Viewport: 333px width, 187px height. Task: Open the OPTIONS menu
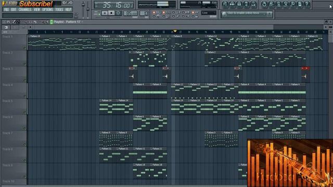point(47,9)
